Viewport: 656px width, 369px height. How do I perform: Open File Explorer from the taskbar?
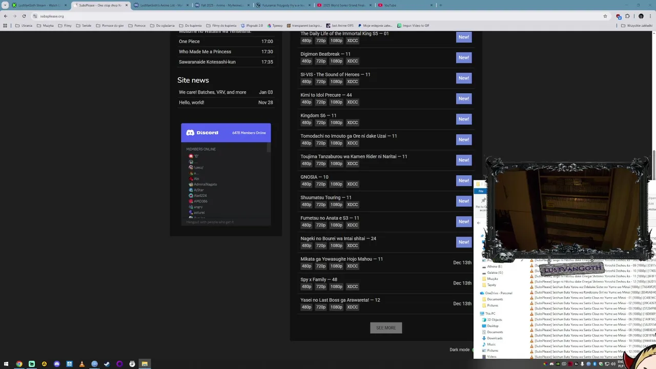pyautogui.click(x=145, y=364)
